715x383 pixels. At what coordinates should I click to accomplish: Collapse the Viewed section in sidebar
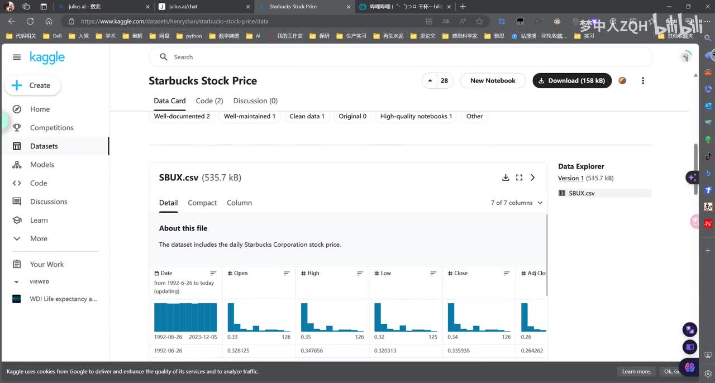(17, 282)
